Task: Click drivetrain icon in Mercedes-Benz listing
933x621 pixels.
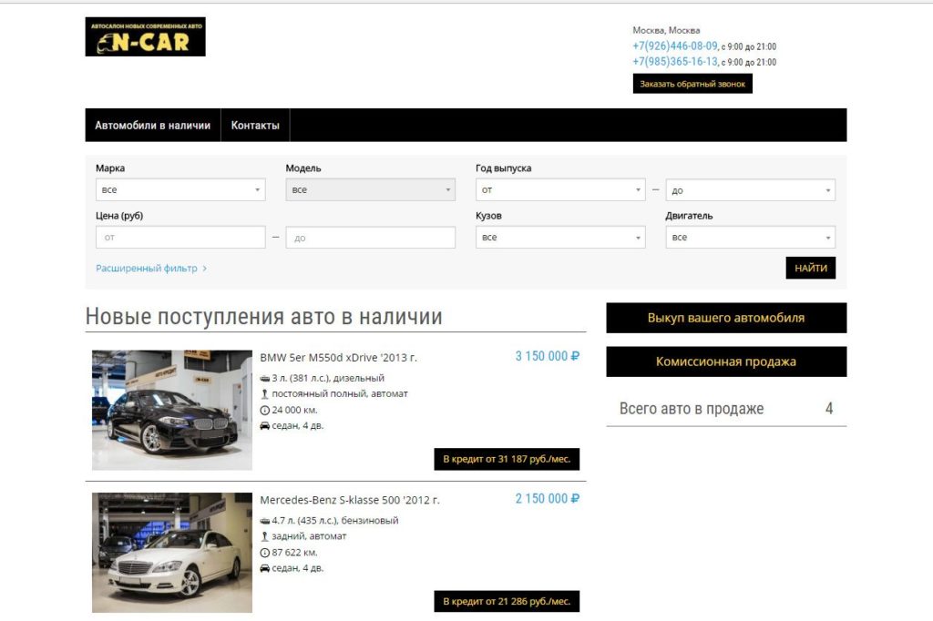Action: click(265, 536)
